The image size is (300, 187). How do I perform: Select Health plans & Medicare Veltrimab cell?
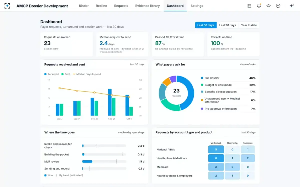click(216, 158)
